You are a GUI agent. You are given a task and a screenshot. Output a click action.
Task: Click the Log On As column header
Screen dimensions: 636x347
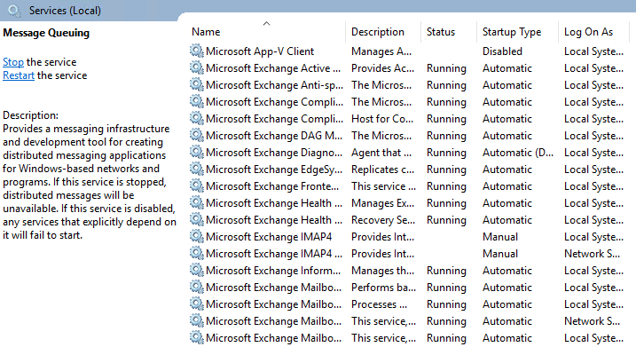coord(588,32)
